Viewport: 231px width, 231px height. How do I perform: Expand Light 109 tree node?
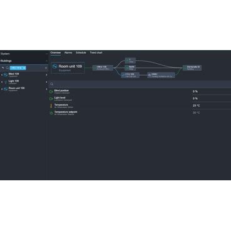[2, 82]
